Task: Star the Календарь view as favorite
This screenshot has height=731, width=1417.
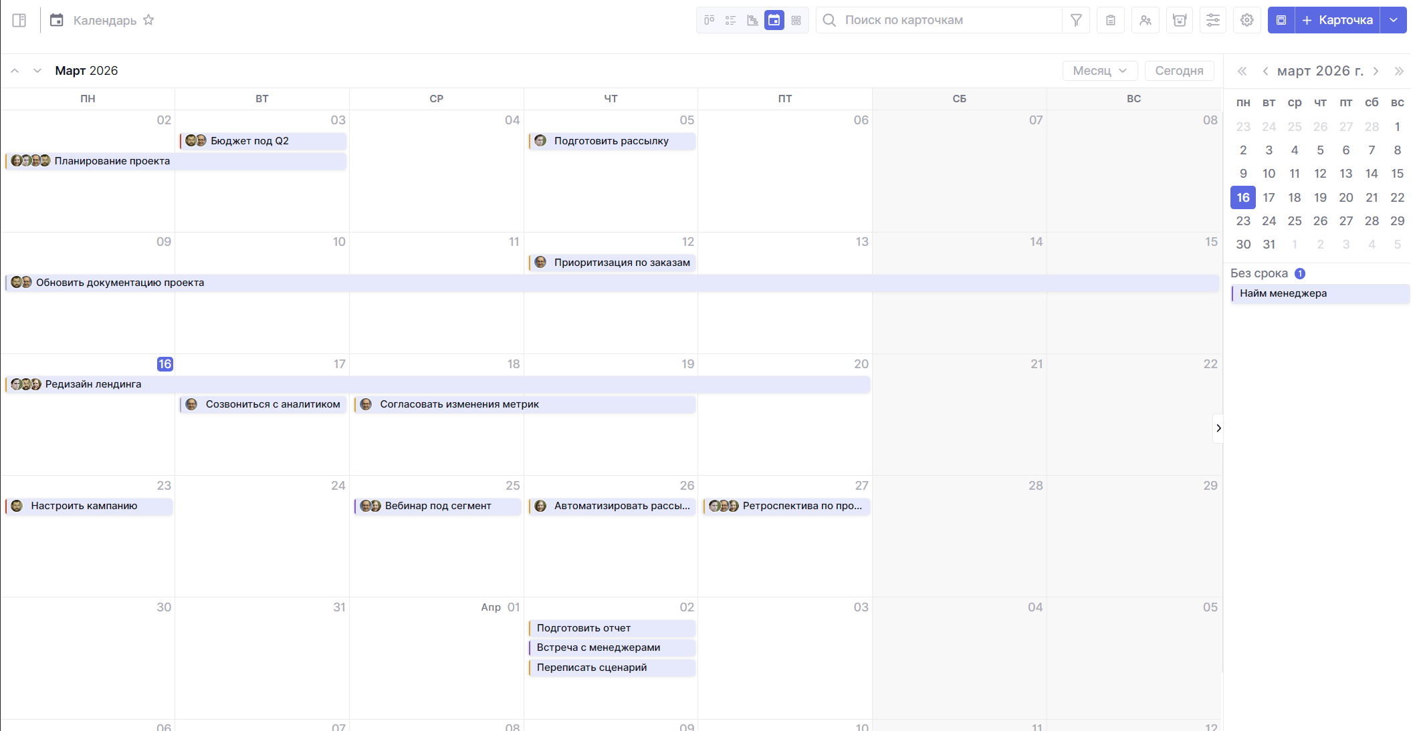Action: pyautogui.click(x=148, y=20)
